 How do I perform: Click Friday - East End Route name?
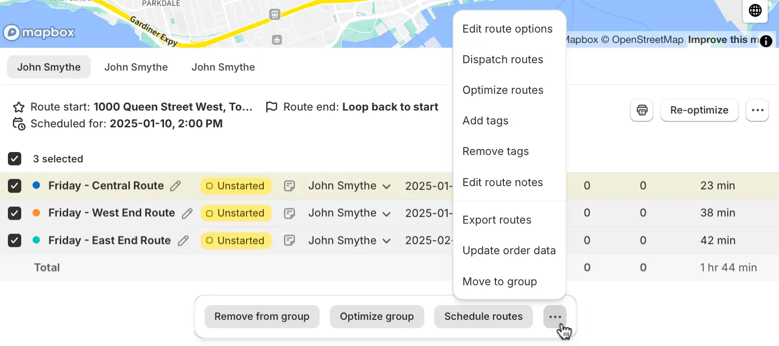coord(110,241)
